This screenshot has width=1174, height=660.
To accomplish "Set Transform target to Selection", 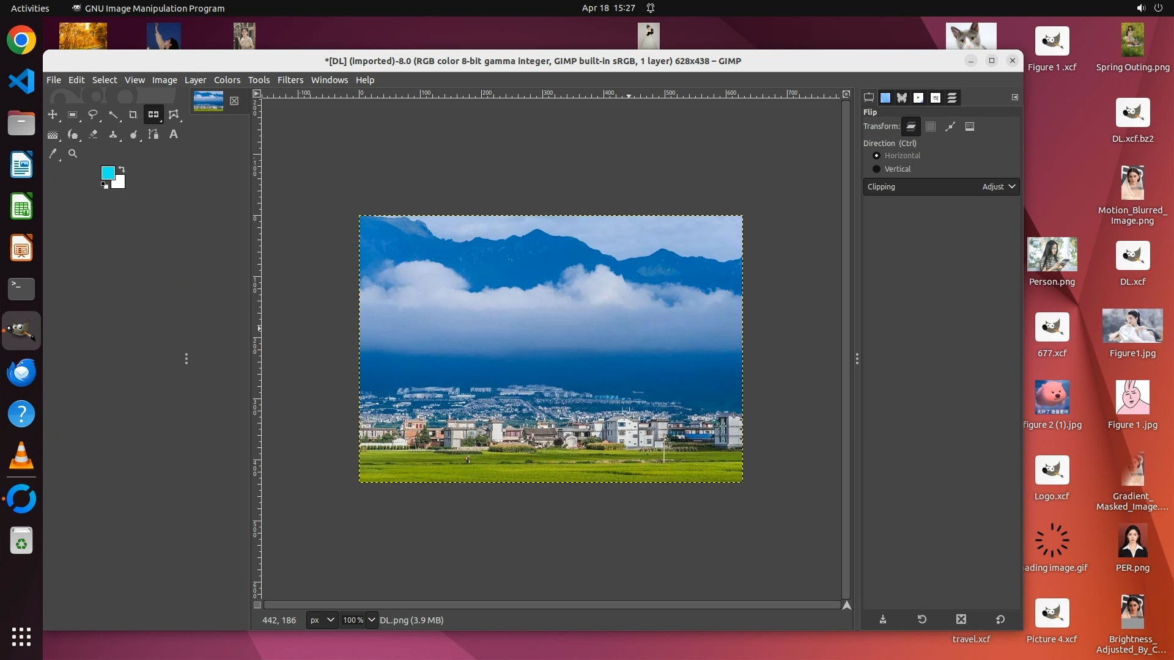I will tap(931, 127).
